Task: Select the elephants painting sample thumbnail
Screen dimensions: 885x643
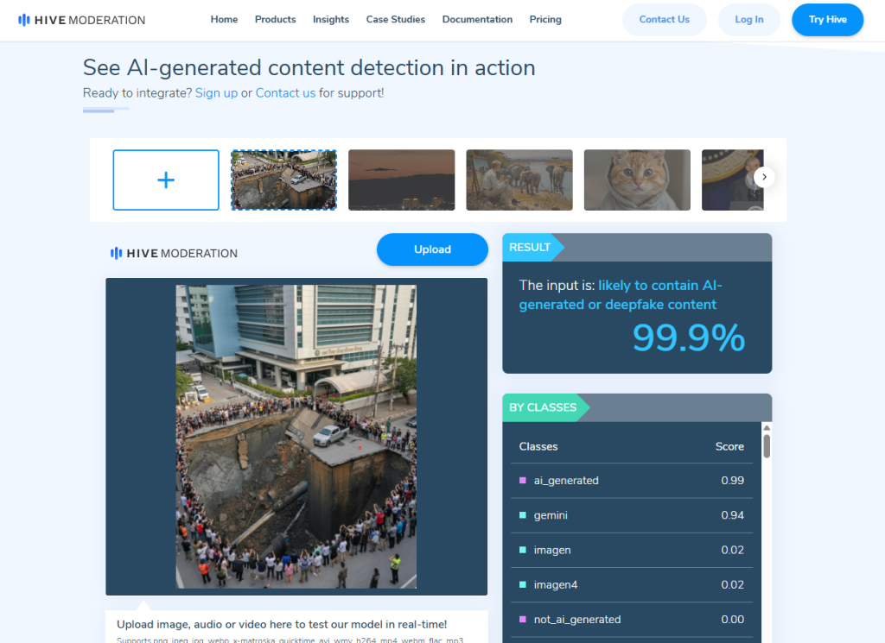Action: 519,180
